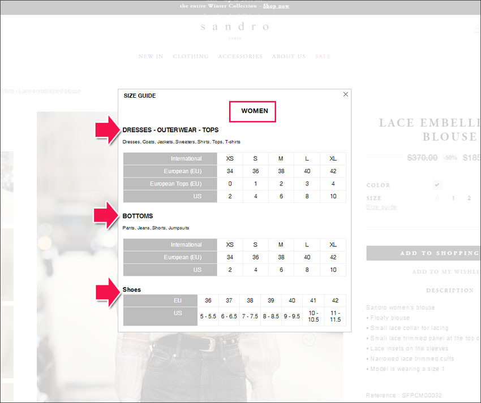Click Add to my wishlist
The width and height of the screenshot is (481, 403).
[x=446, y=272]
